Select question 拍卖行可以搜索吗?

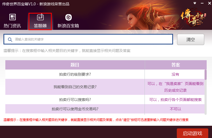coord(75,100)
